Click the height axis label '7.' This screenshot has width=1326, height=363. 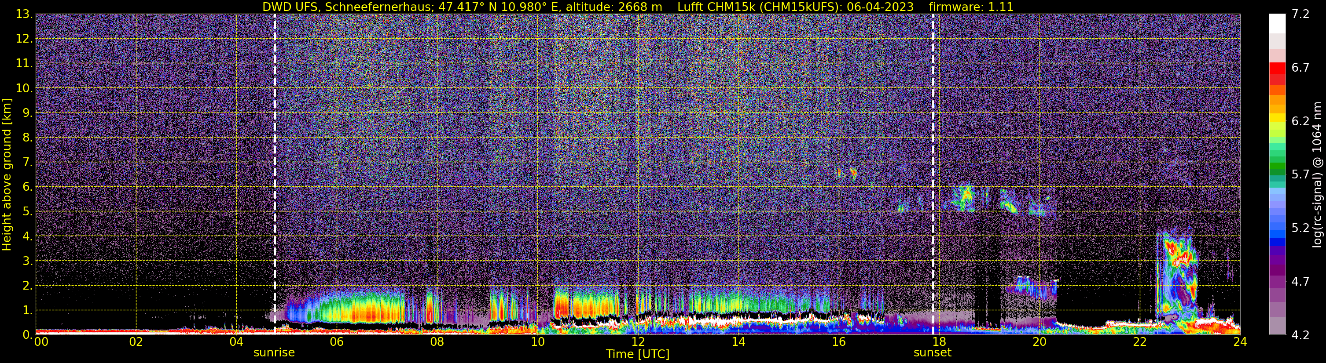(27, 163)
